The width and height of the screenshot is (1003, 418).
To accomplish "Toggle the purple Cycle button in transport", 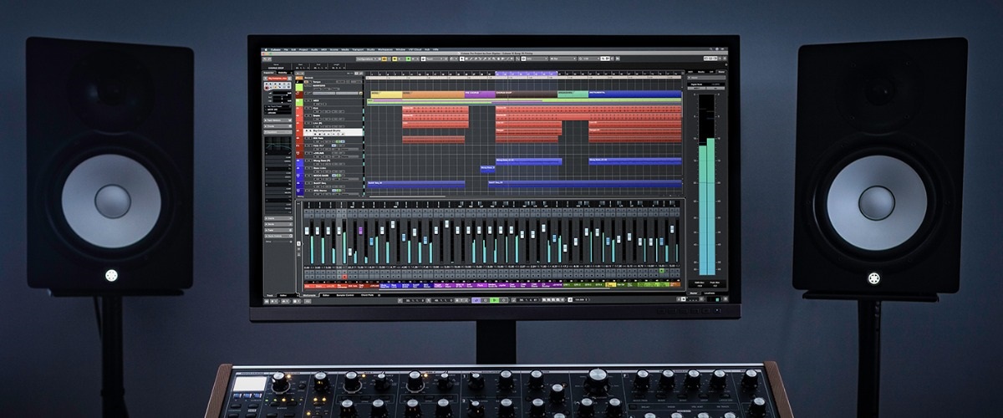I will [x=476, y=300].
